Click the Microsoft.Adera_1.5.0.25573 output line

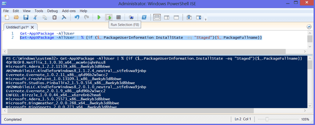pos(58,99)
